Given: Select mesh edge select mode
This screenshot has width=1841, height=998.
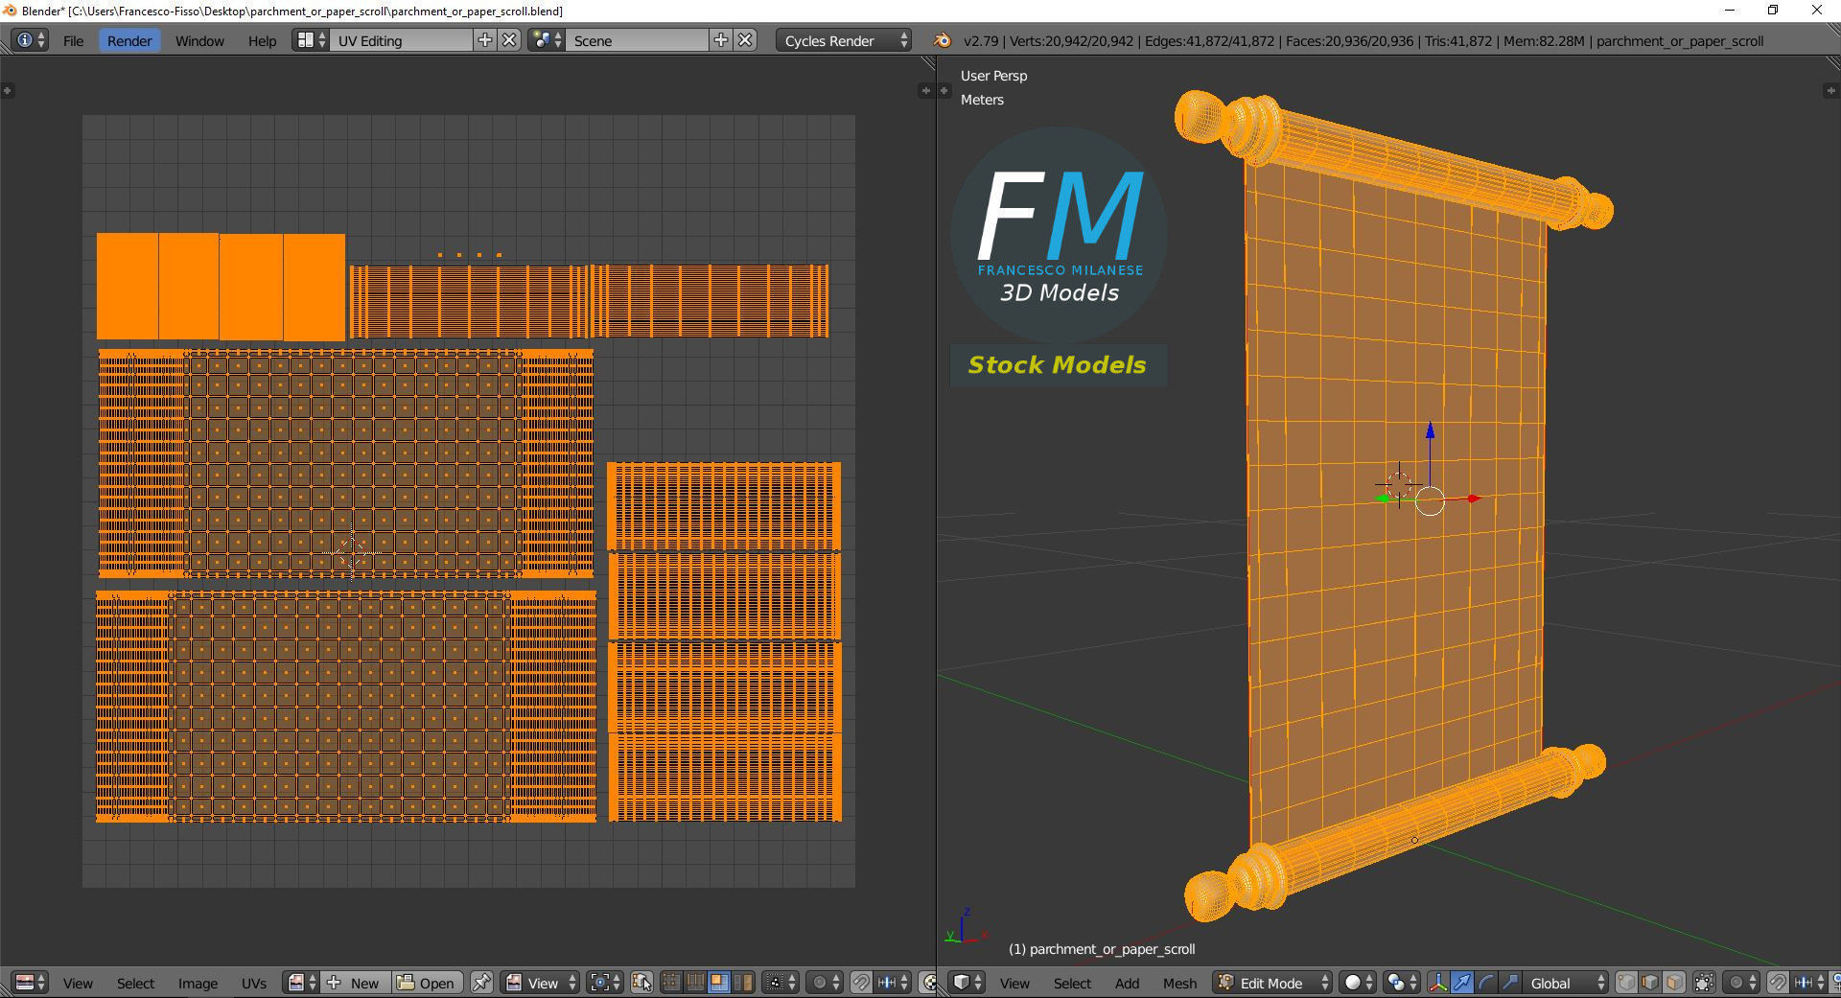Looking at the screenshot, I should pyautogui.click(x=1650, y=983).
